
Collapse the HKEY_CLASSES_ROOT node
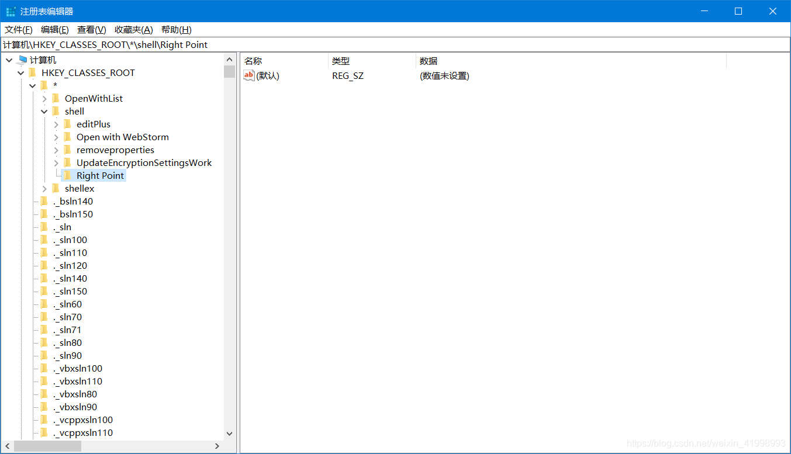pyautogui.click(x=21, y=72)
